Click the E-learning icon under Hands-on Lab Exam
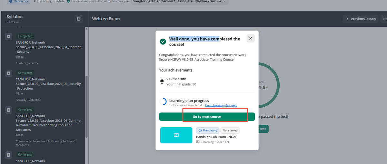The width and height of the screenshot is (387, 164). click(x=198, y=142)
